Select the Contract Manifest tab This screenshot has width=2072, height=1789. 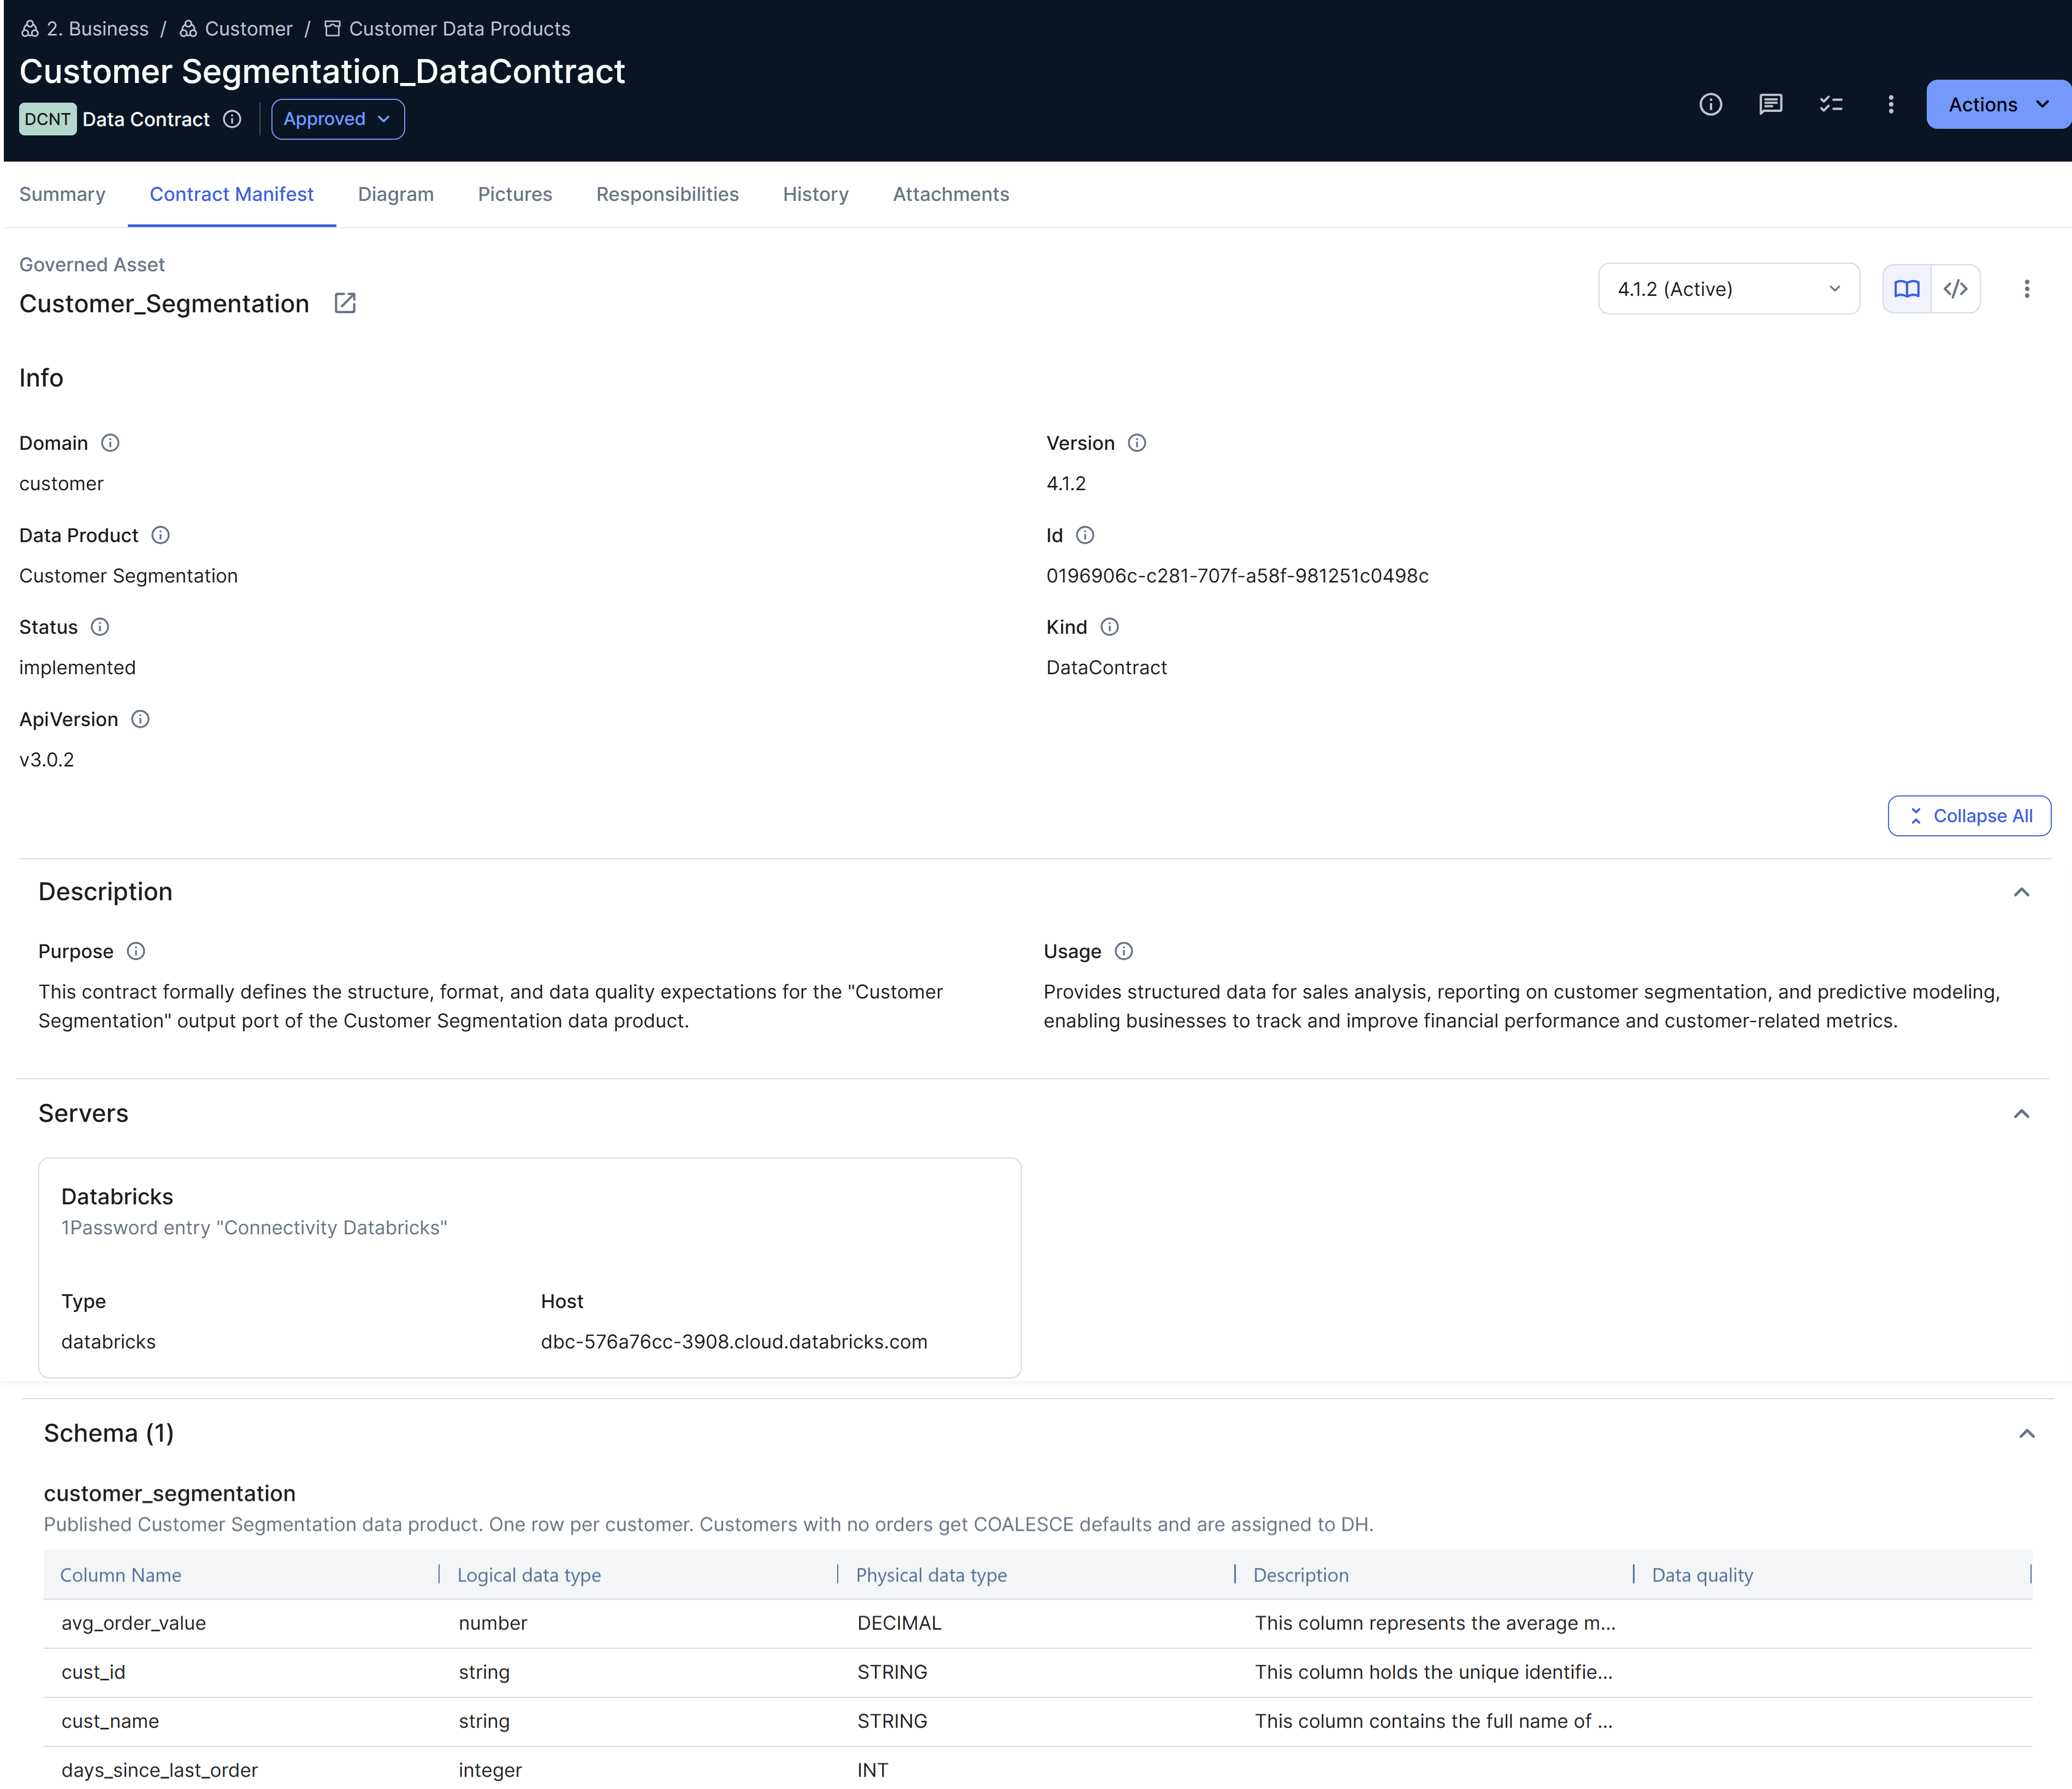(232, 194)
